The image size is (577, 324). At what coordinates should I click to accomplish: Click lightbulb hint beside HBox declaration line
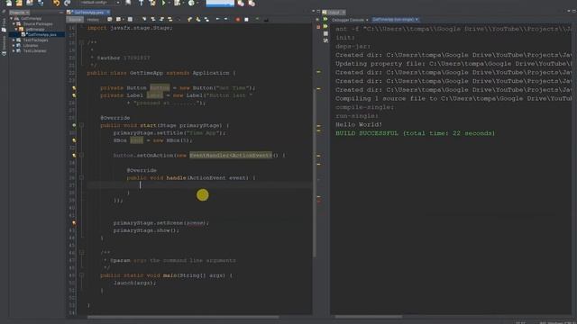(74, 140)
